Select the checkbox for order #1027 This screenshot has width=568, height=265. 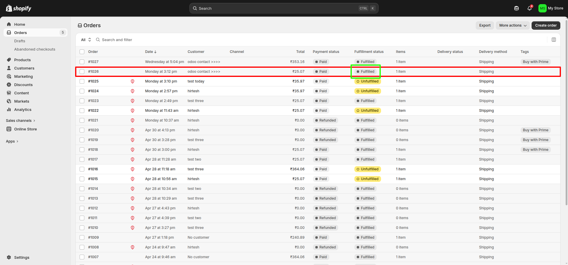(x=82, y=62)
